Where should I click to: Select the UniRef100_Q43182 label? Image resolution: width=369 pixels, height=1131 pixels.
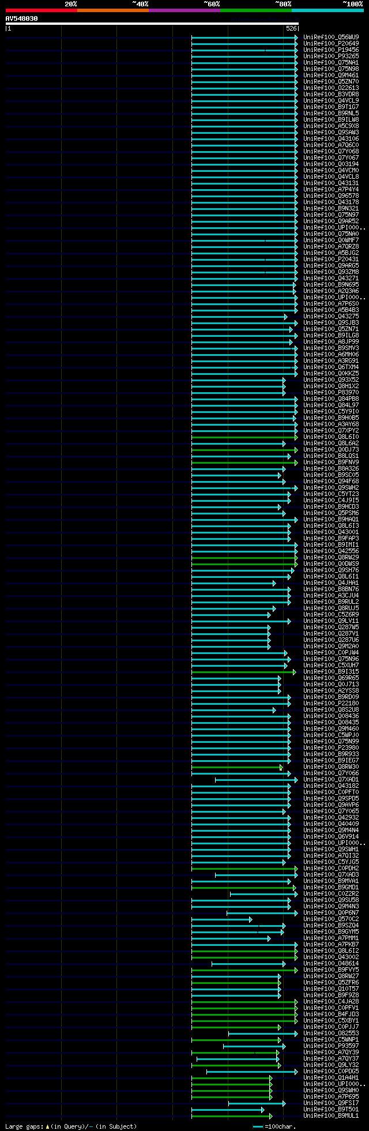click(331, 786)
